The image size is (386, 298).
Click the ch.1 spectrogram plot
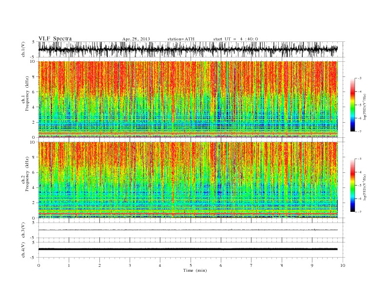(x=188, y=99)
